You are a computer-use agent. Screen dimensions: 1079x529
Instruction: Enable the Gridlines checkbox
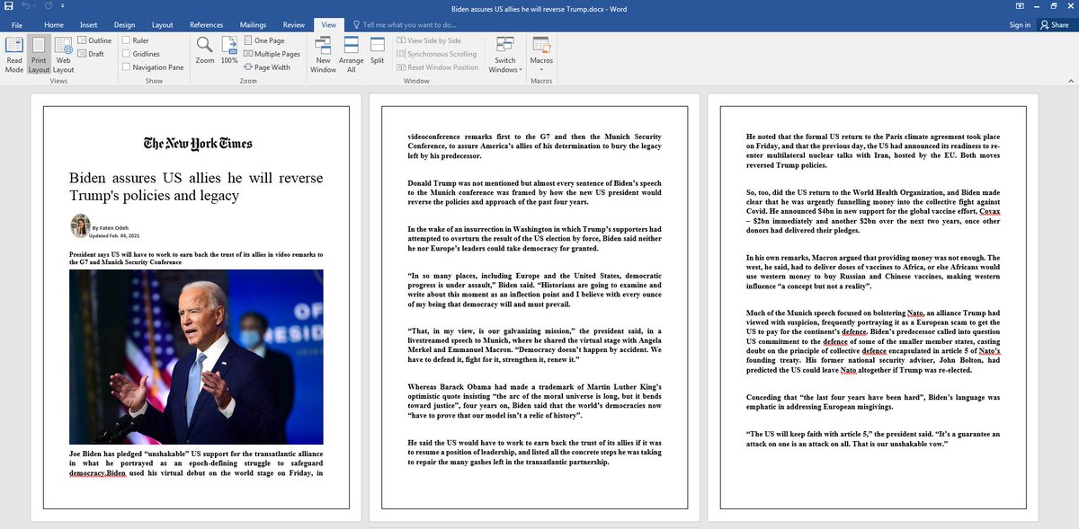(139, 54)
